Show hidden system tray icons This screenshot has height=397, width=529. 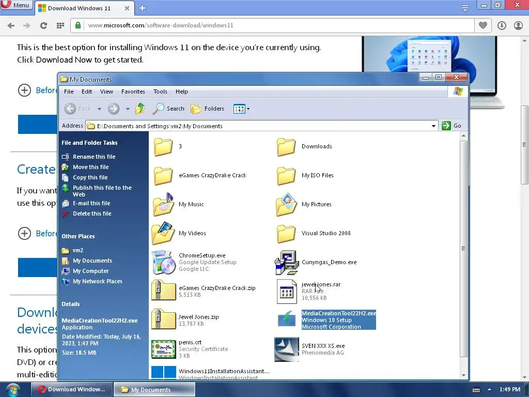(489, 389)
